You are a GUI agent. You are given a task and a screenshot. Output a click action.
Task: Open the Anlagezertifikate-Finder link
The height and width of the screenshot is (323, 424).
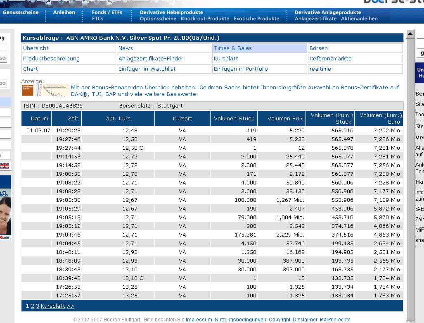[151, 59]
